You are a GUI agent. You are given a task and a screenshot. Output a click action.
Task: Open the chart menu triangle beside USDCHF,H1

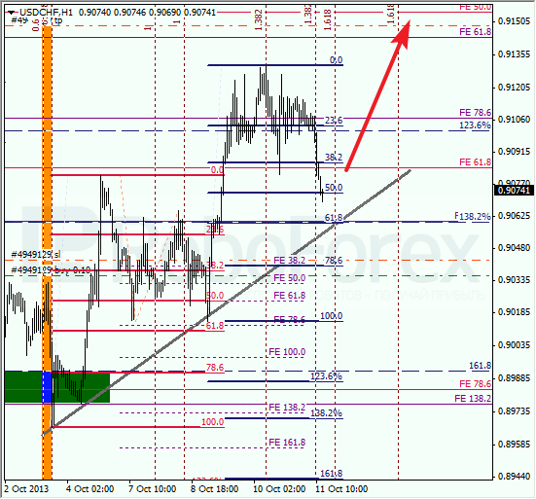click(12, 13)
